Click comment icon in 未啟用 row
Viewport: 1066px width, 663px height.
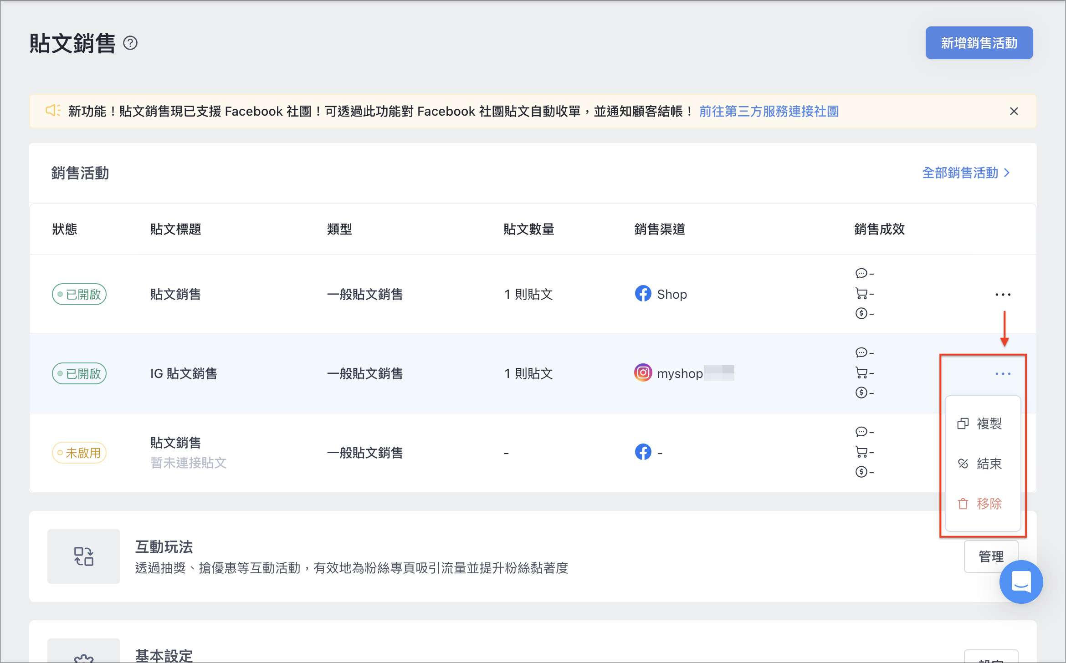pyautogui.click(x=861, y=432)
